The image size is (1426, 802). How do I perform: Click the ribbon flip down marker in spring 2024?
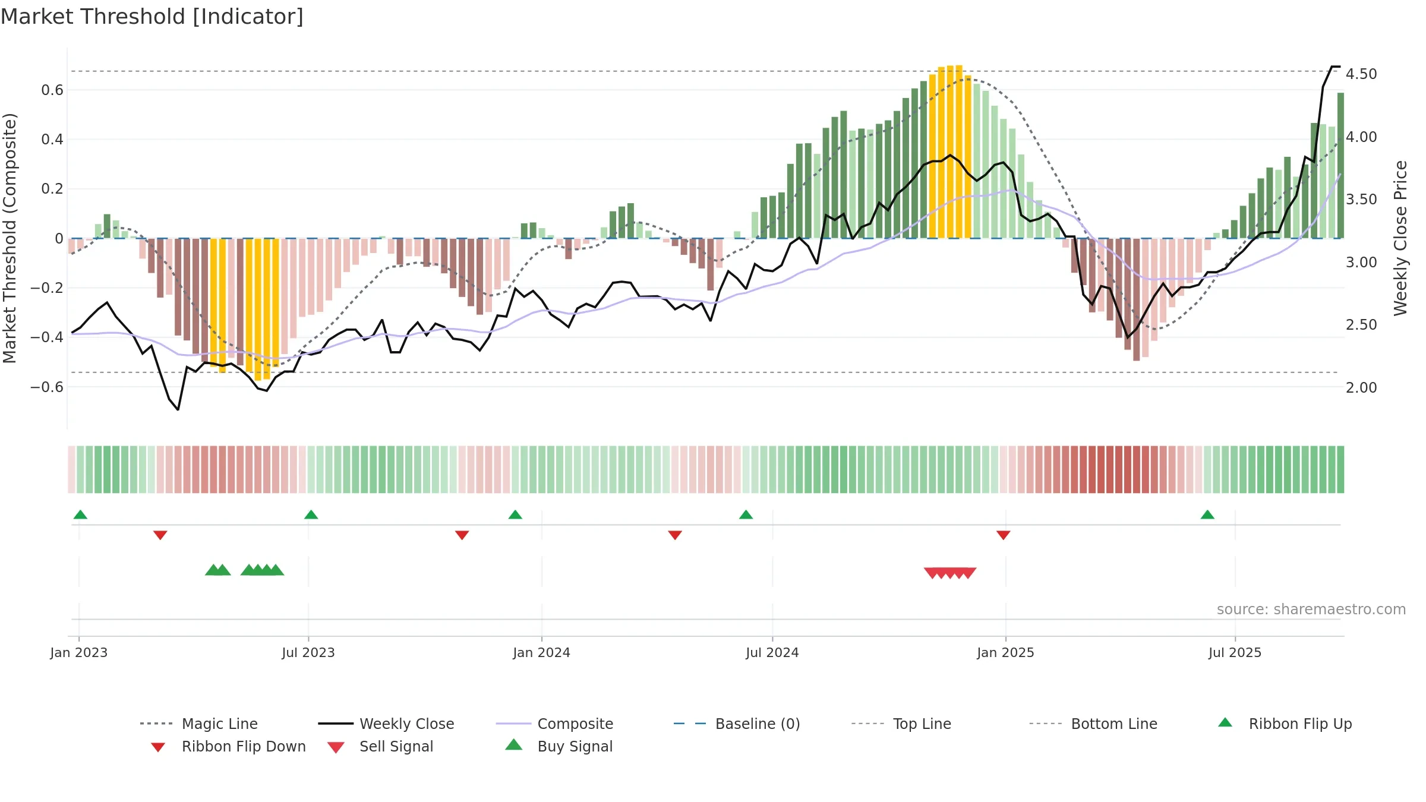tap(675, 535)
